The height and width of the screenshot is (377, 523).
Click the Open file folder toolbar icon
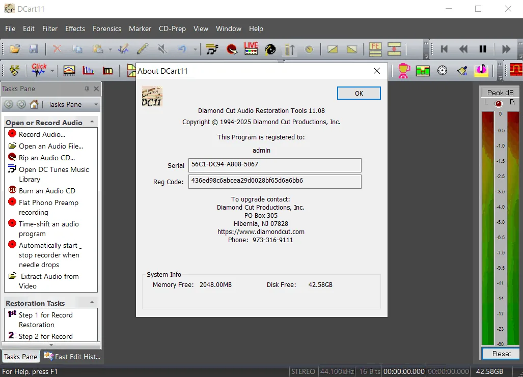click(x=15, y=49)
